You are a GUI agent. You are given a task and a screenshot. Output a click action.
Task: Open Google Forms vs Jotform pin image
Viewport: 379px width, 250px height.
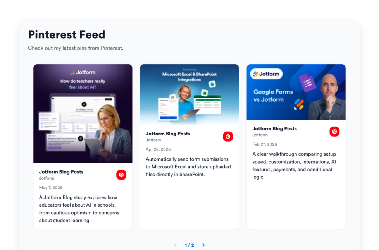(x=296, y=92)
